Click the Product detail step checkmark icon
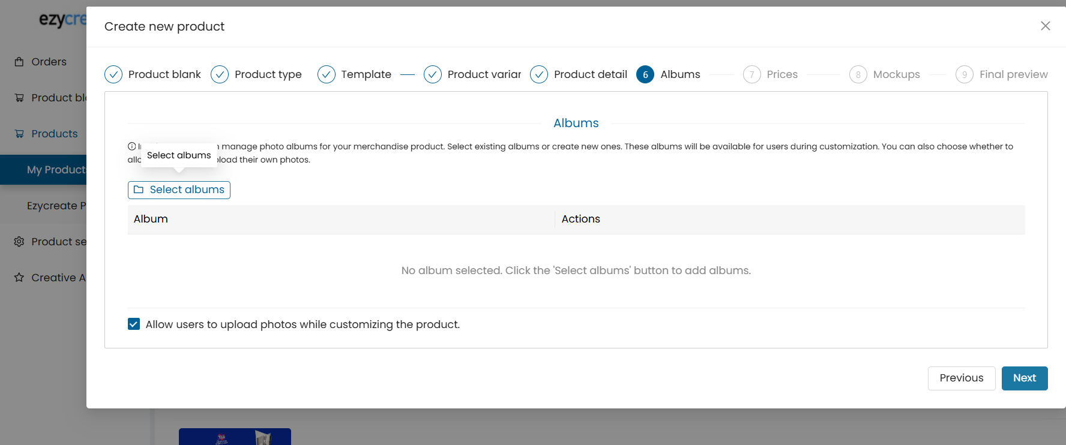1066x445 pixels. (x=539, y=74)
